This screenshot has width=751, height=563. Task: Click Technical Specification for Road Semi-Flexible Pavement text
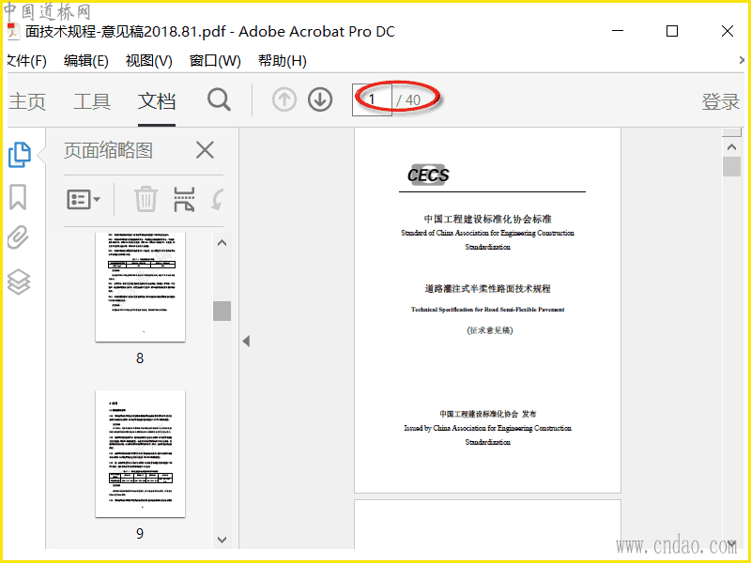[487, 310]
